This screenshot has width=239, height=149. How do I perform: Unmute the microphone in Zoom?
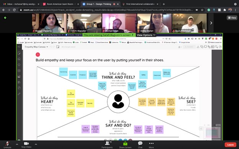tap(7, 145)
